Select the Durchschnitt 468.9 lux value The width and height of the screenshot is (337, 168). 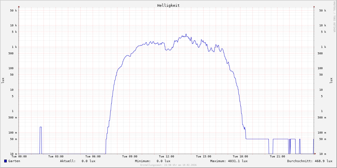[x=323, y=161]
